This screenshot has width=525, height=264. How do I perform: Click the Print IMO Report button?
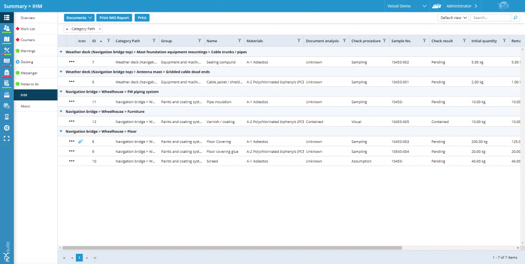coord(114,17)
